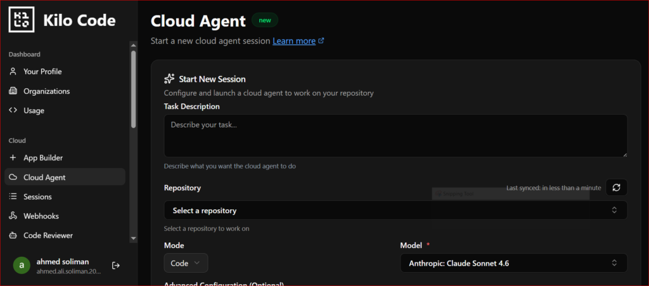This screenshot has height=286, width=649.
Task: Open the Model dropdown showing Claude Sonnet 4.6
Action: (x=513, y=263)
